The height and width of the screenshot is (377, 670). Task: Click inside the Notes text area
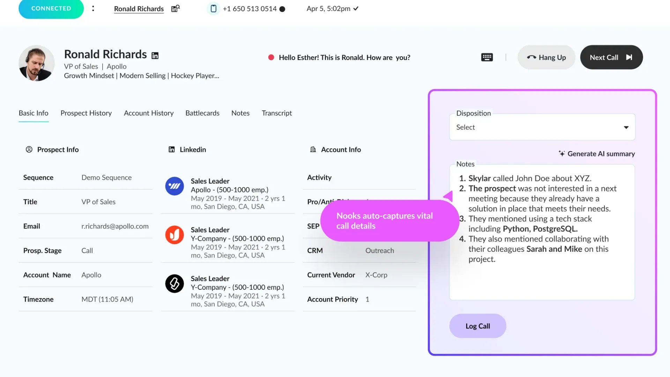(542, 232)
